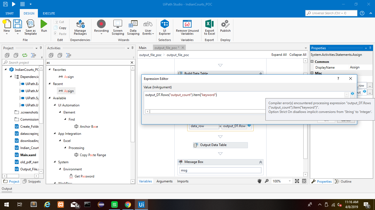
Task: Click Expand All in designer
Action: [279, 55]
